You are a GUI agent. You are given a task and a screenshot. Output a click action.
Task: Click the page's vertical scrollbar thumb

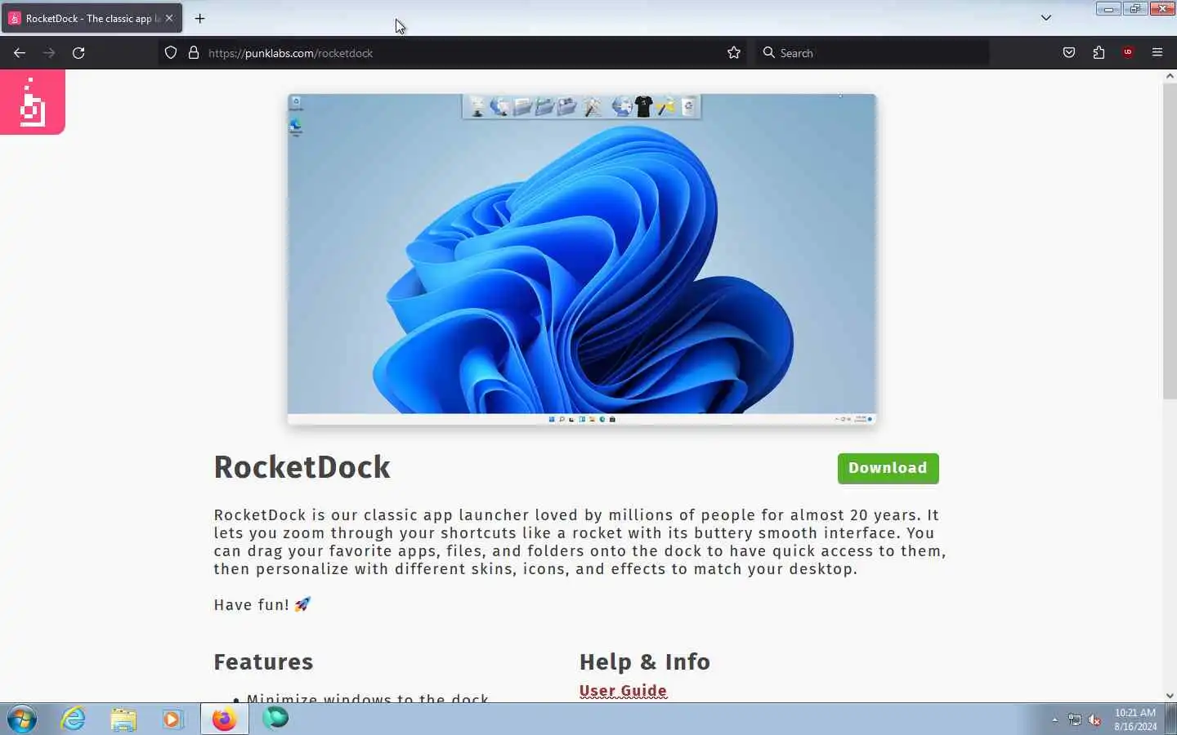click(1170, 241)
